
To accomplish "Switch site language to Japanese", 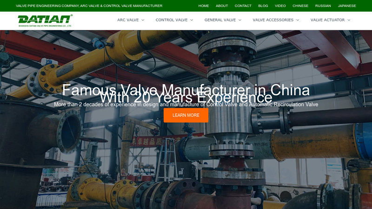I will (347, 6).
